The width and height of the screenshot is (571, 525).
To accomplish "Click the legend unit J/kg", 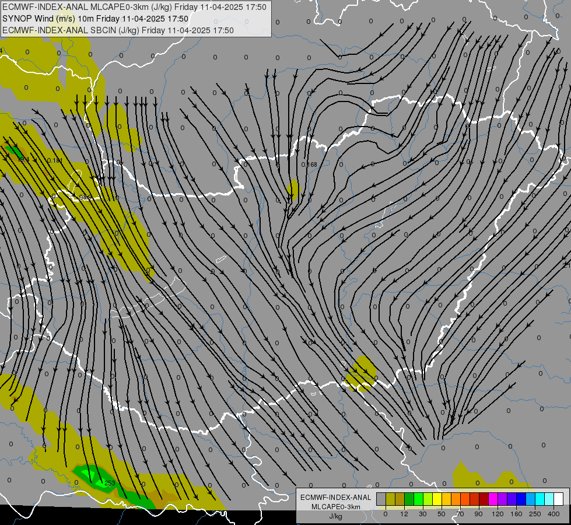I will (x=335, y=516).
